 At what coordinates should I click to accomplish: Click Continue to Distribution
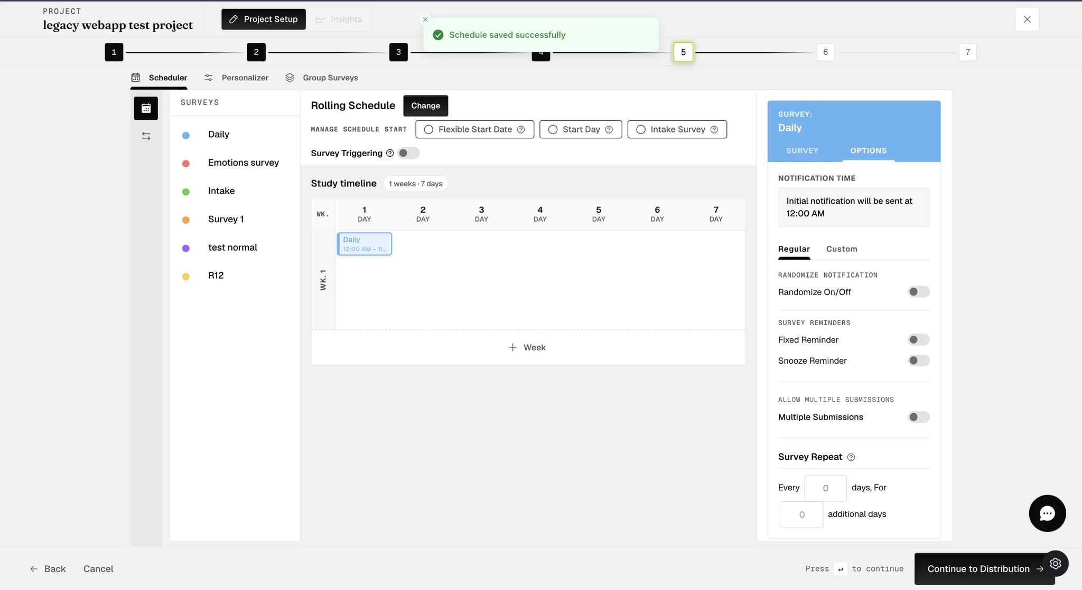984,569
